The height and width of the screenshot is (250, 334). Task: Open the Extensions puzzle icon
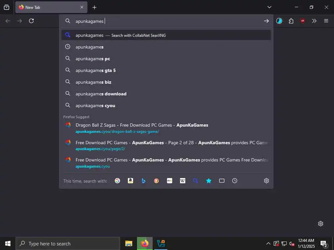(x=291, y=21)
